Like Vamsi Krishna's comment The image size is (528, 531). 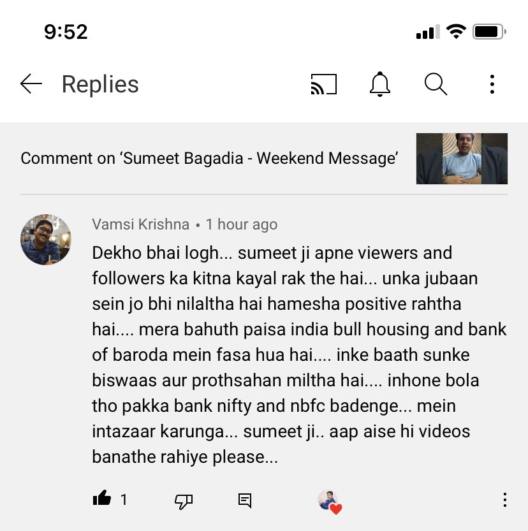click(102, 498)
